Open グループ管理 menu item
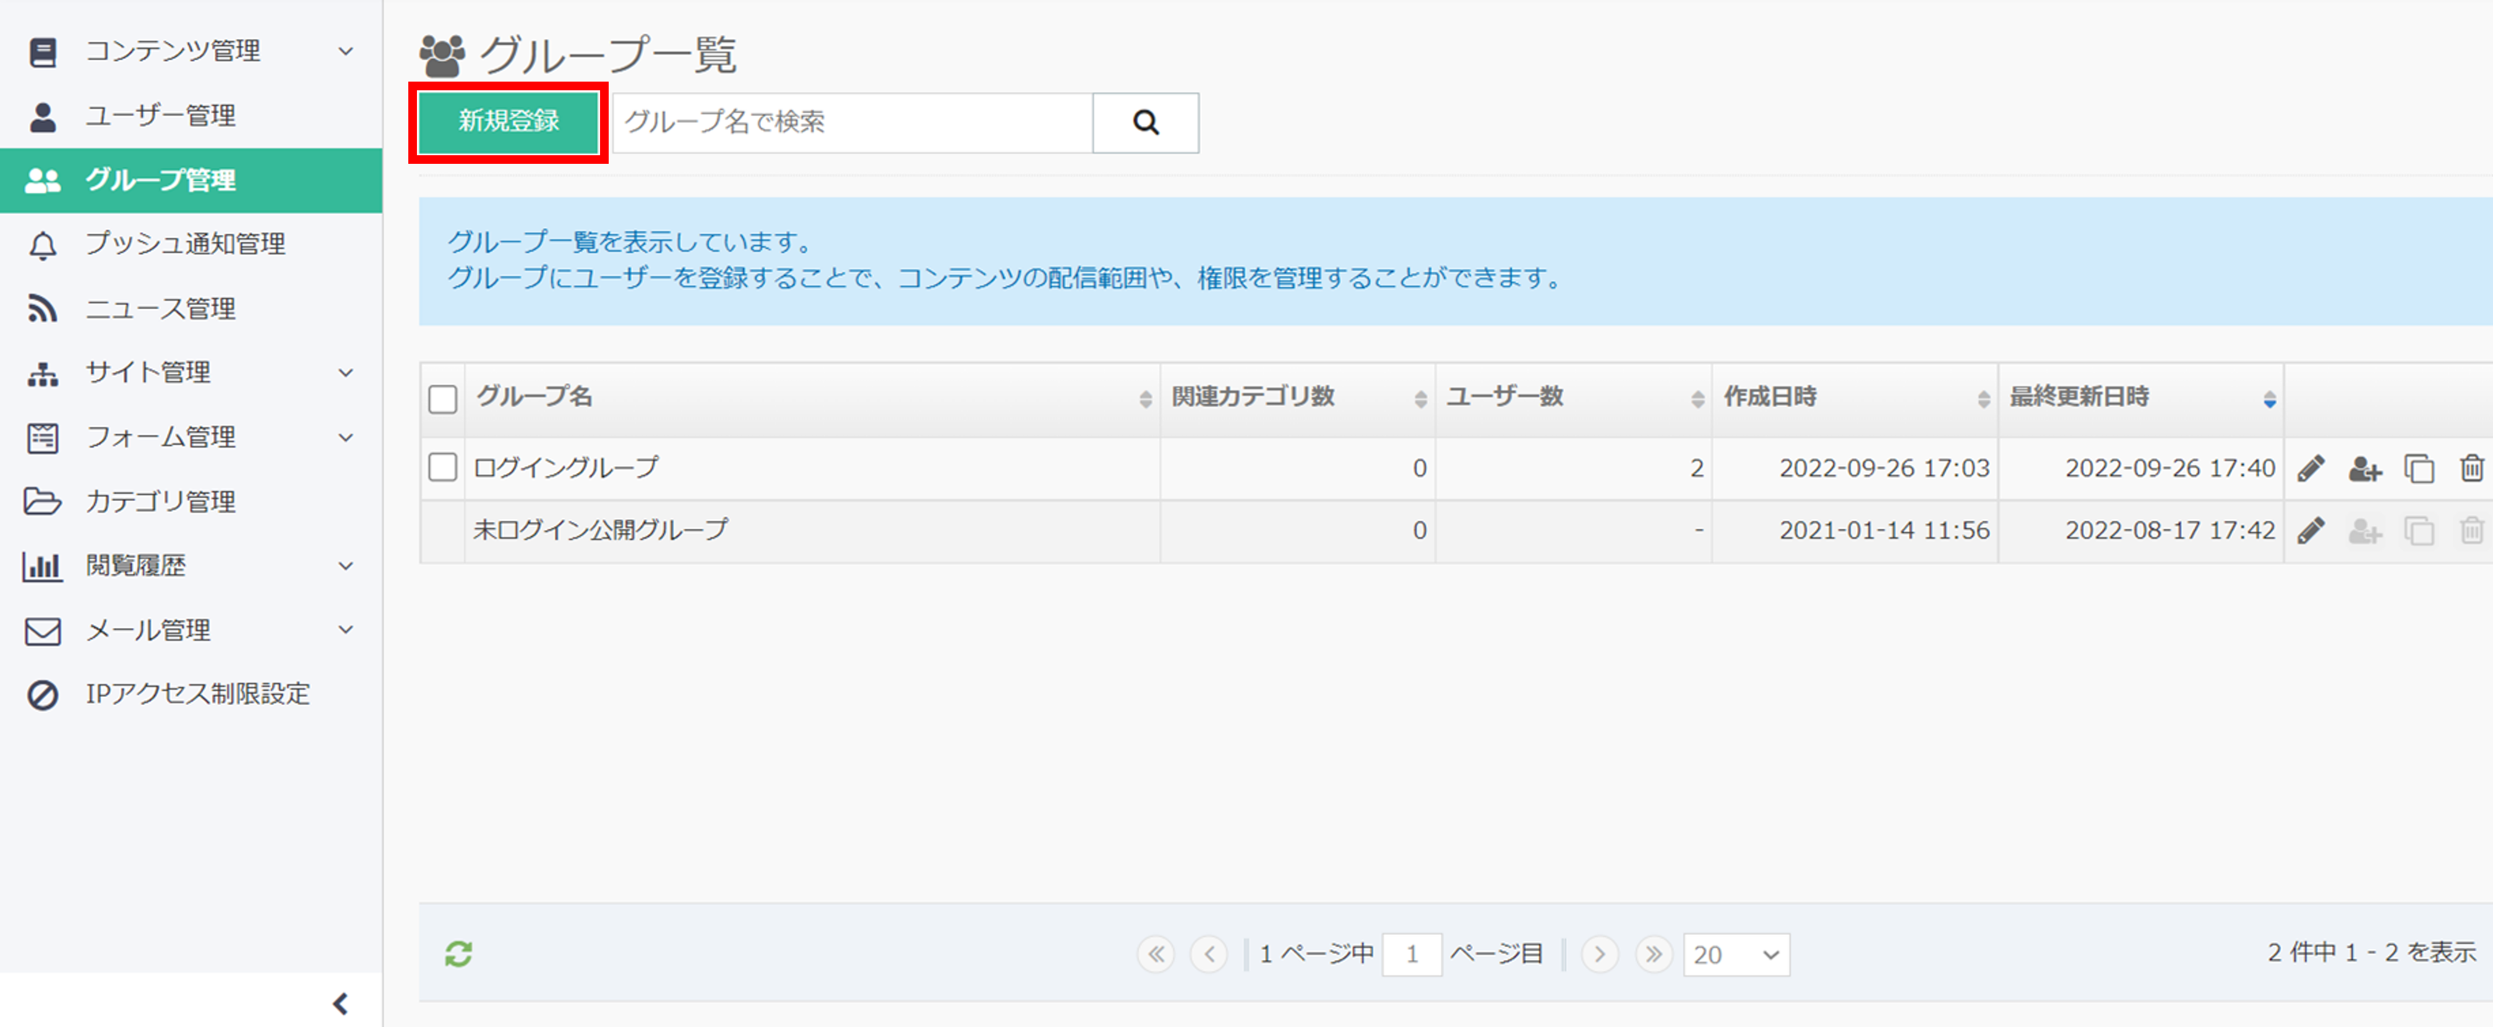 tap(192, 180)
